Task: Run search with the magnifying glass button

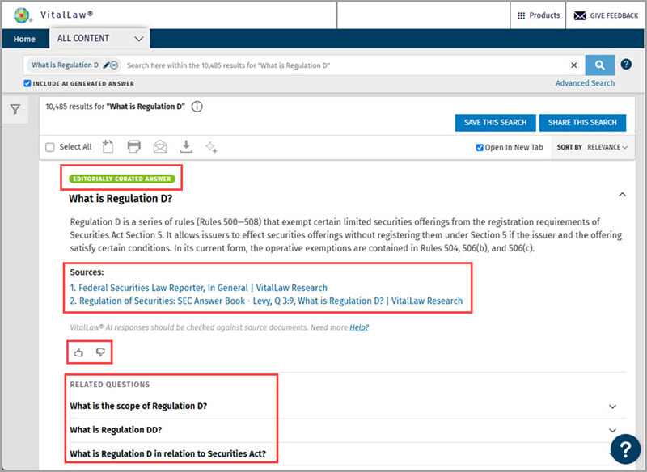Action: click(599, 65)
